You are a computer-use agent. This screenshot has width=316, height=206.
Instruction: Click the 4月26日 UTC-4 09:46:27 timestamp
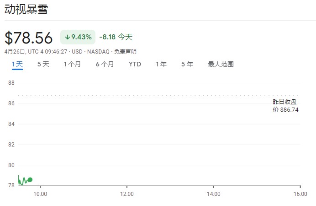(36, 52)
